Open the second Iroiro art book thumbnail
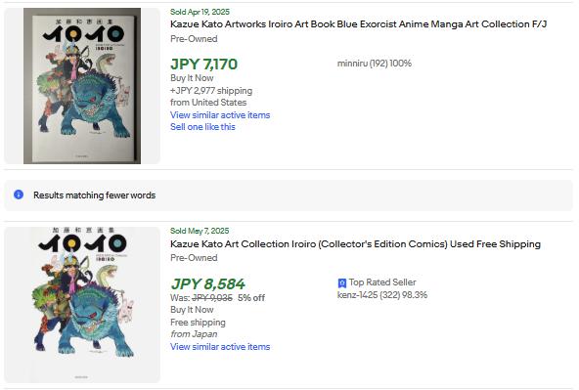This screenshot has height=390, width=579. [x=82, y=304]
